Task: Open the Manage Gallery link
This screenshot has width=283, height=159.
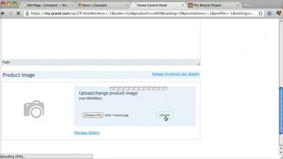Action: click(87, 133)
